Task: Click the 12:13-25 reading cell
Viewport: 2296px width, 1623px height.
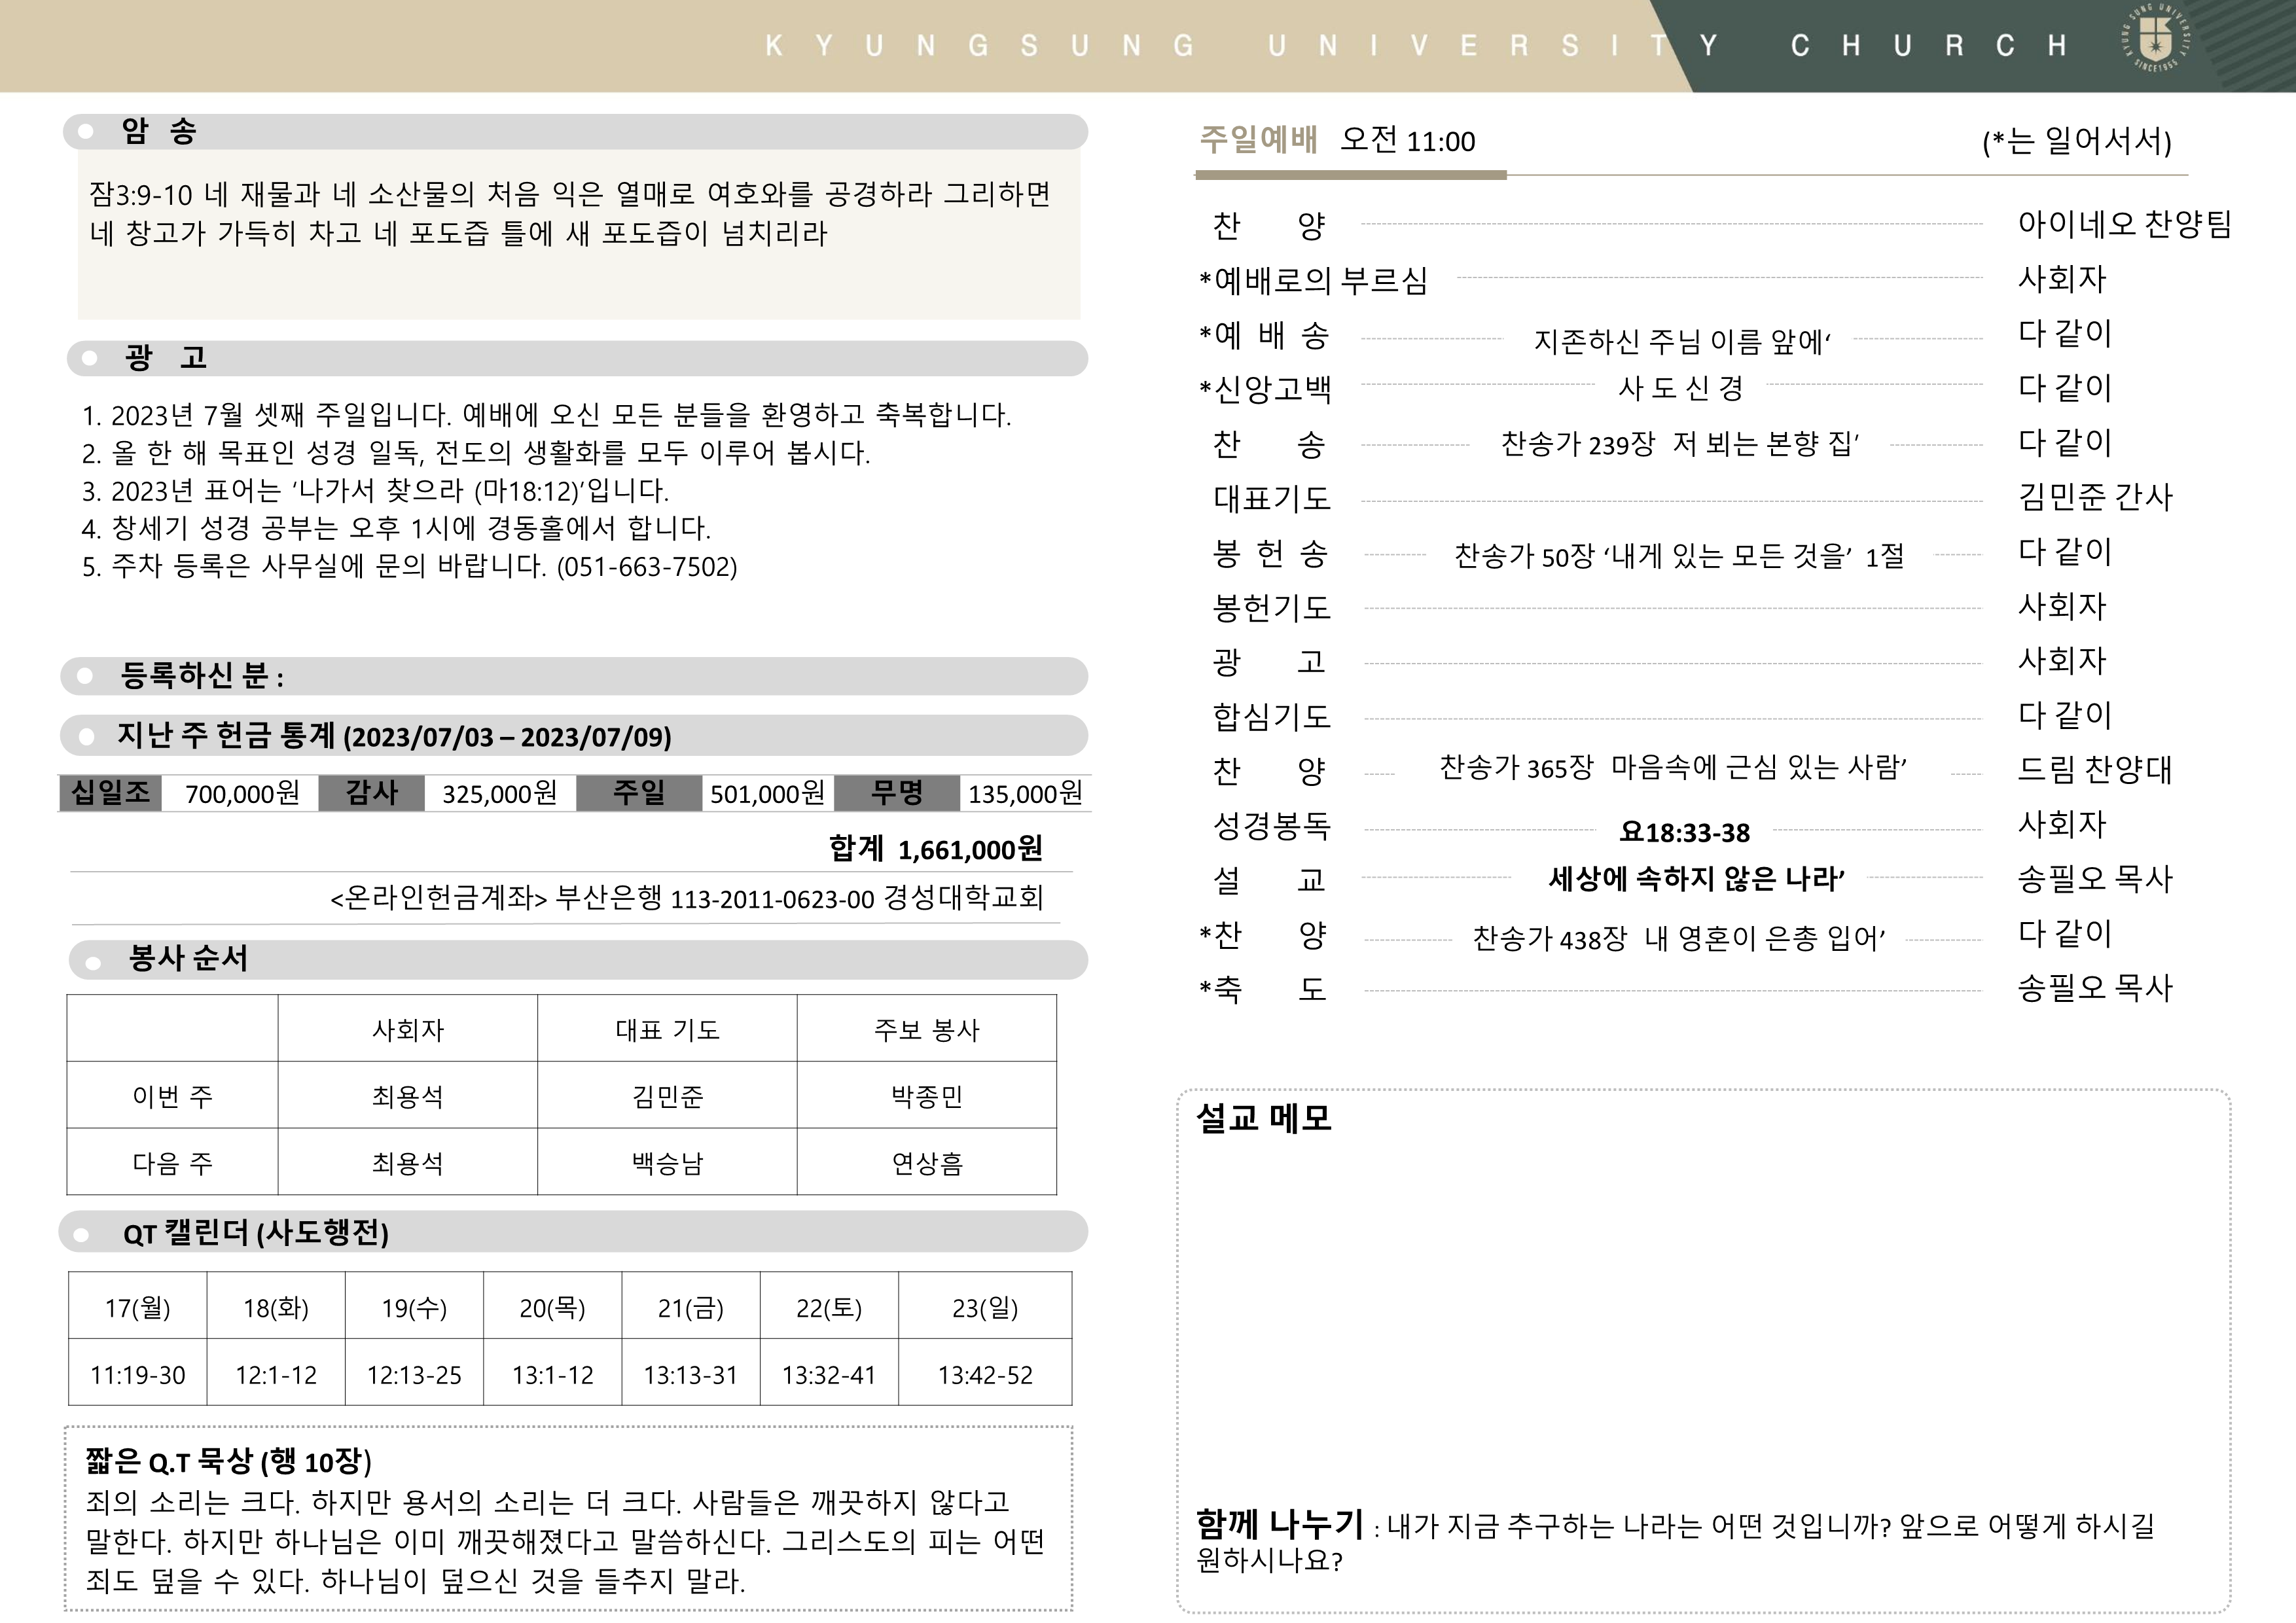Action: click(x=414, y=1373)
